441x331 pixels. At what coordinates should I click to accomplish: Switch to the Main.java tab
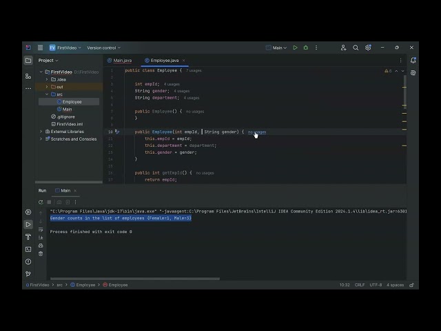coord(120,60)
